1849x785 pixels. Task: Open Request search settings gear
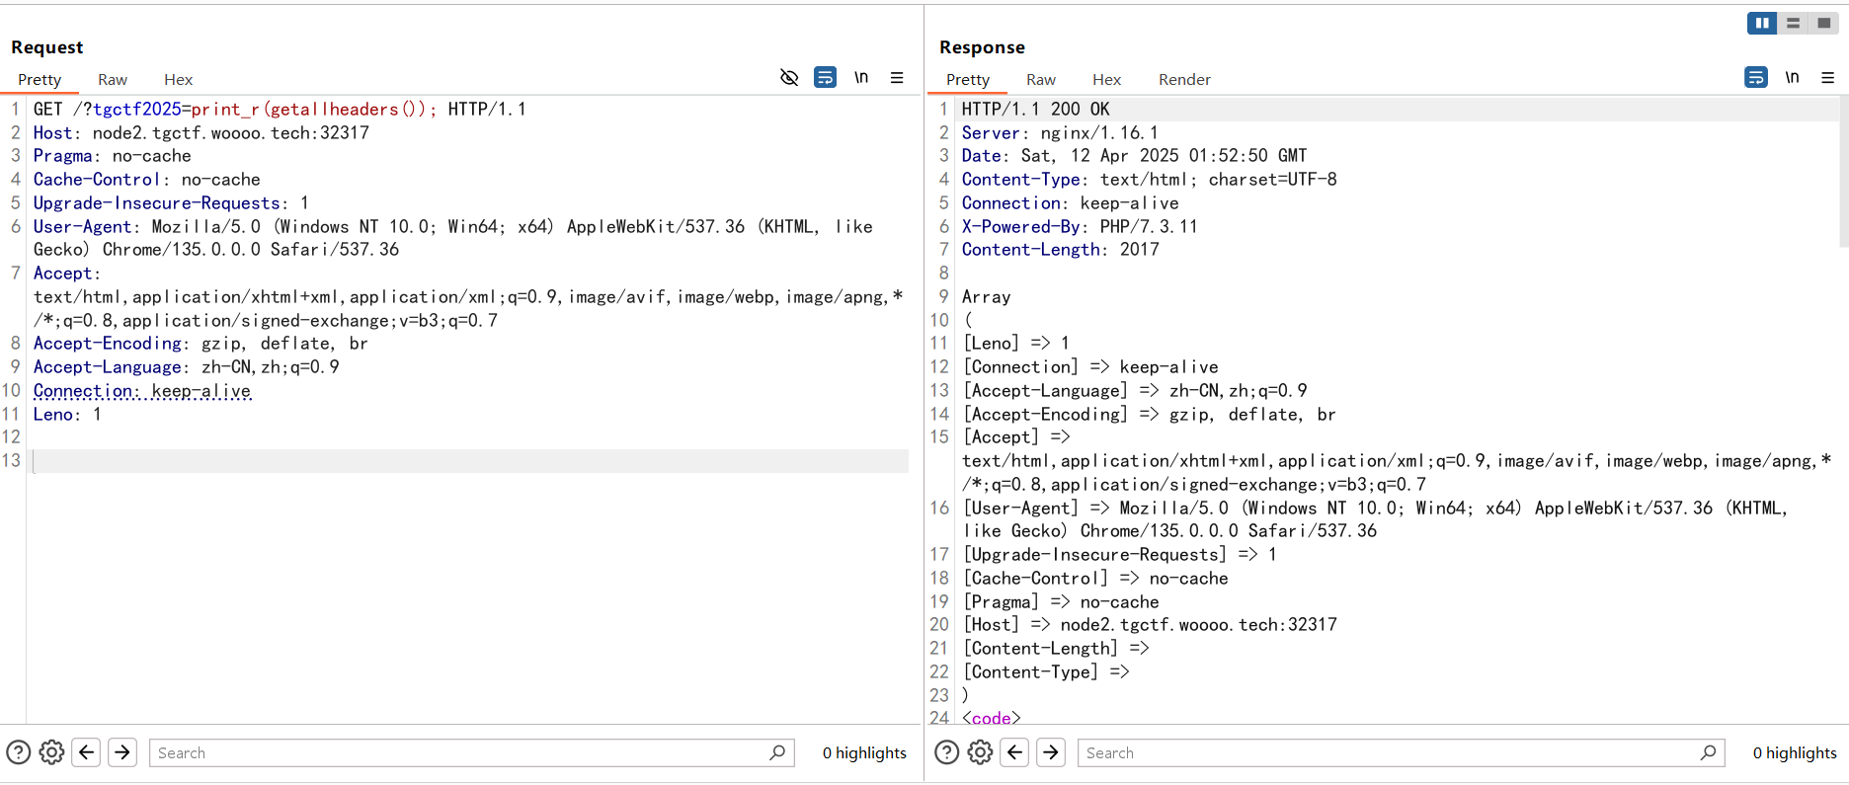[51, 752]
